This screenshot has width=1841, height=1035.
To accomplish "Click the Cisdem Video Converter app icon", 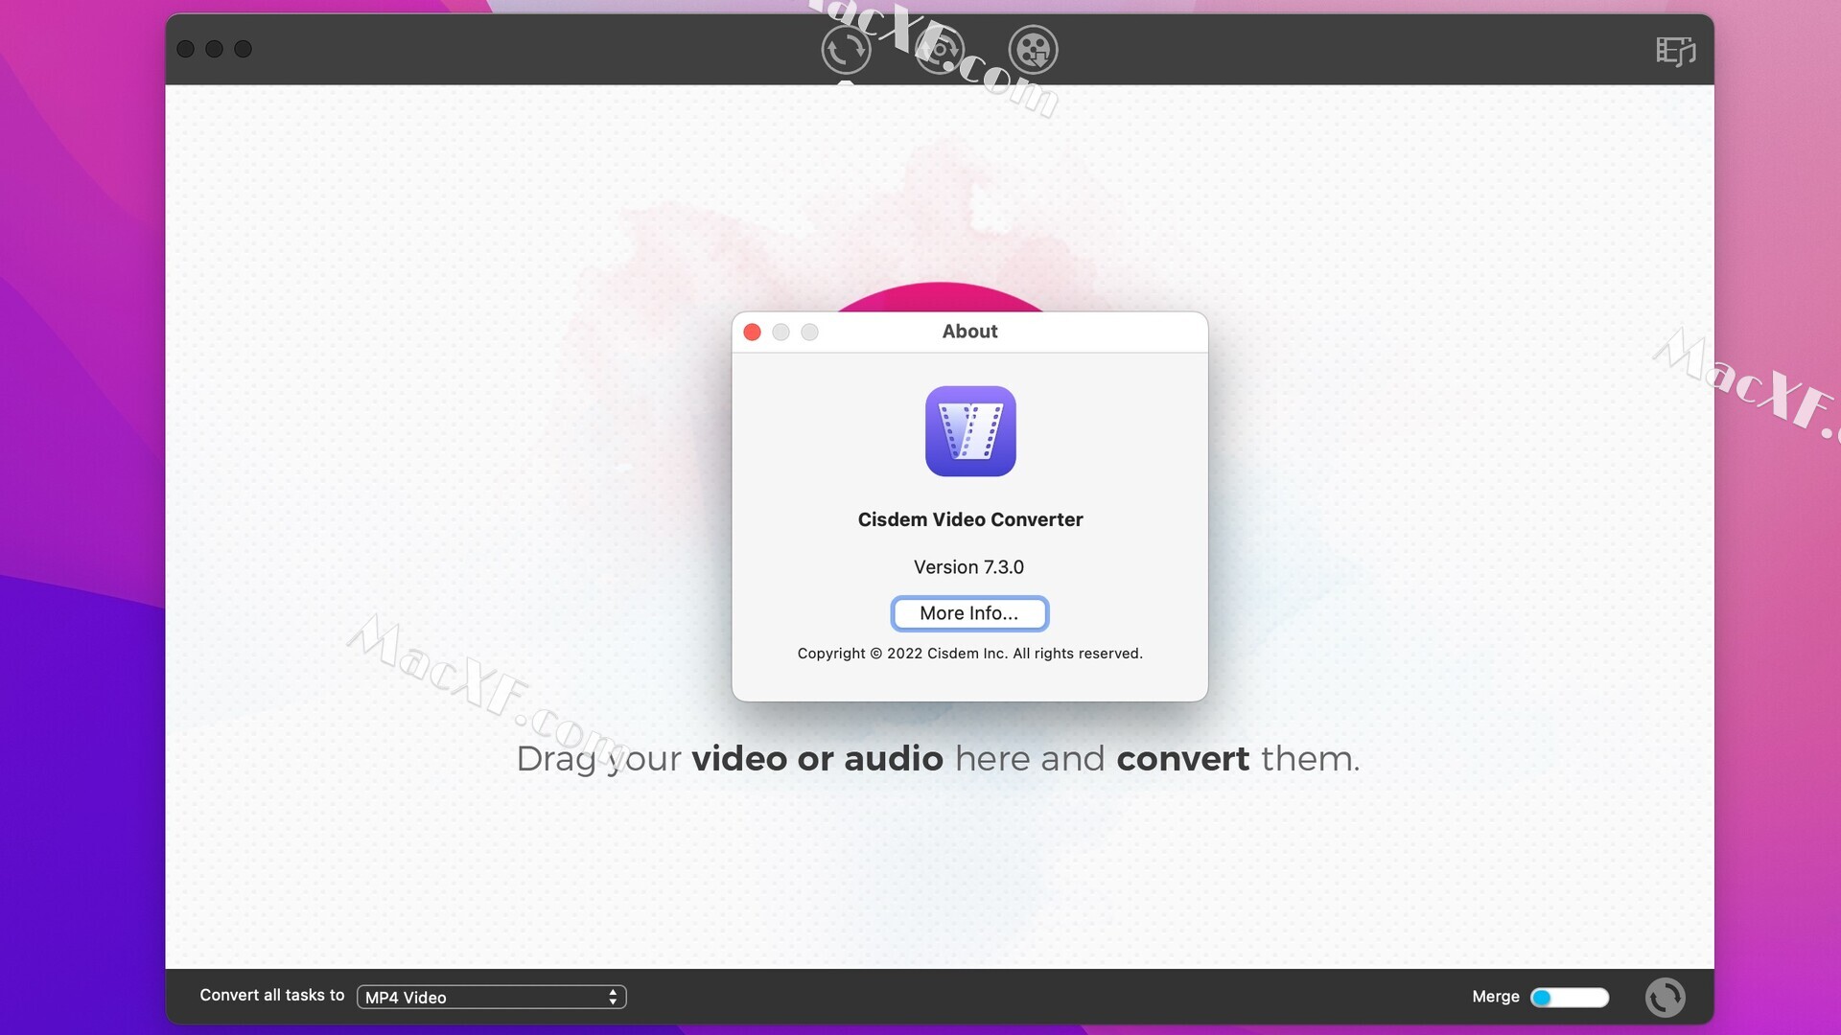I will coord(970,431).
